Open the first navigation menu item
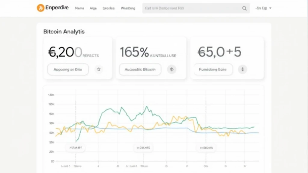This screenshot has height=173, width=308. (x=79, y=8)
